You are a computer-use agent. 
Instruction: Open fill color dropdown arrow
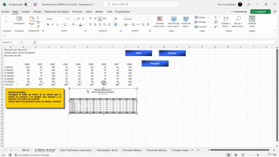coord(76,24)
